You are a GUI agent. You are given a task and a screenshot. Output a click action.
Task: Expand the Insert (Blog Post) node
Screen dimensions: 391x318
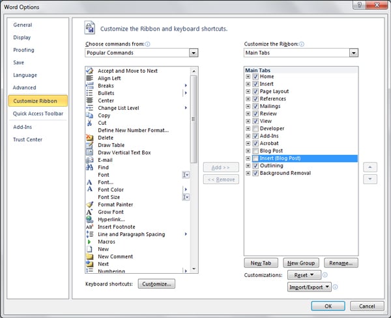coord(248,158)
